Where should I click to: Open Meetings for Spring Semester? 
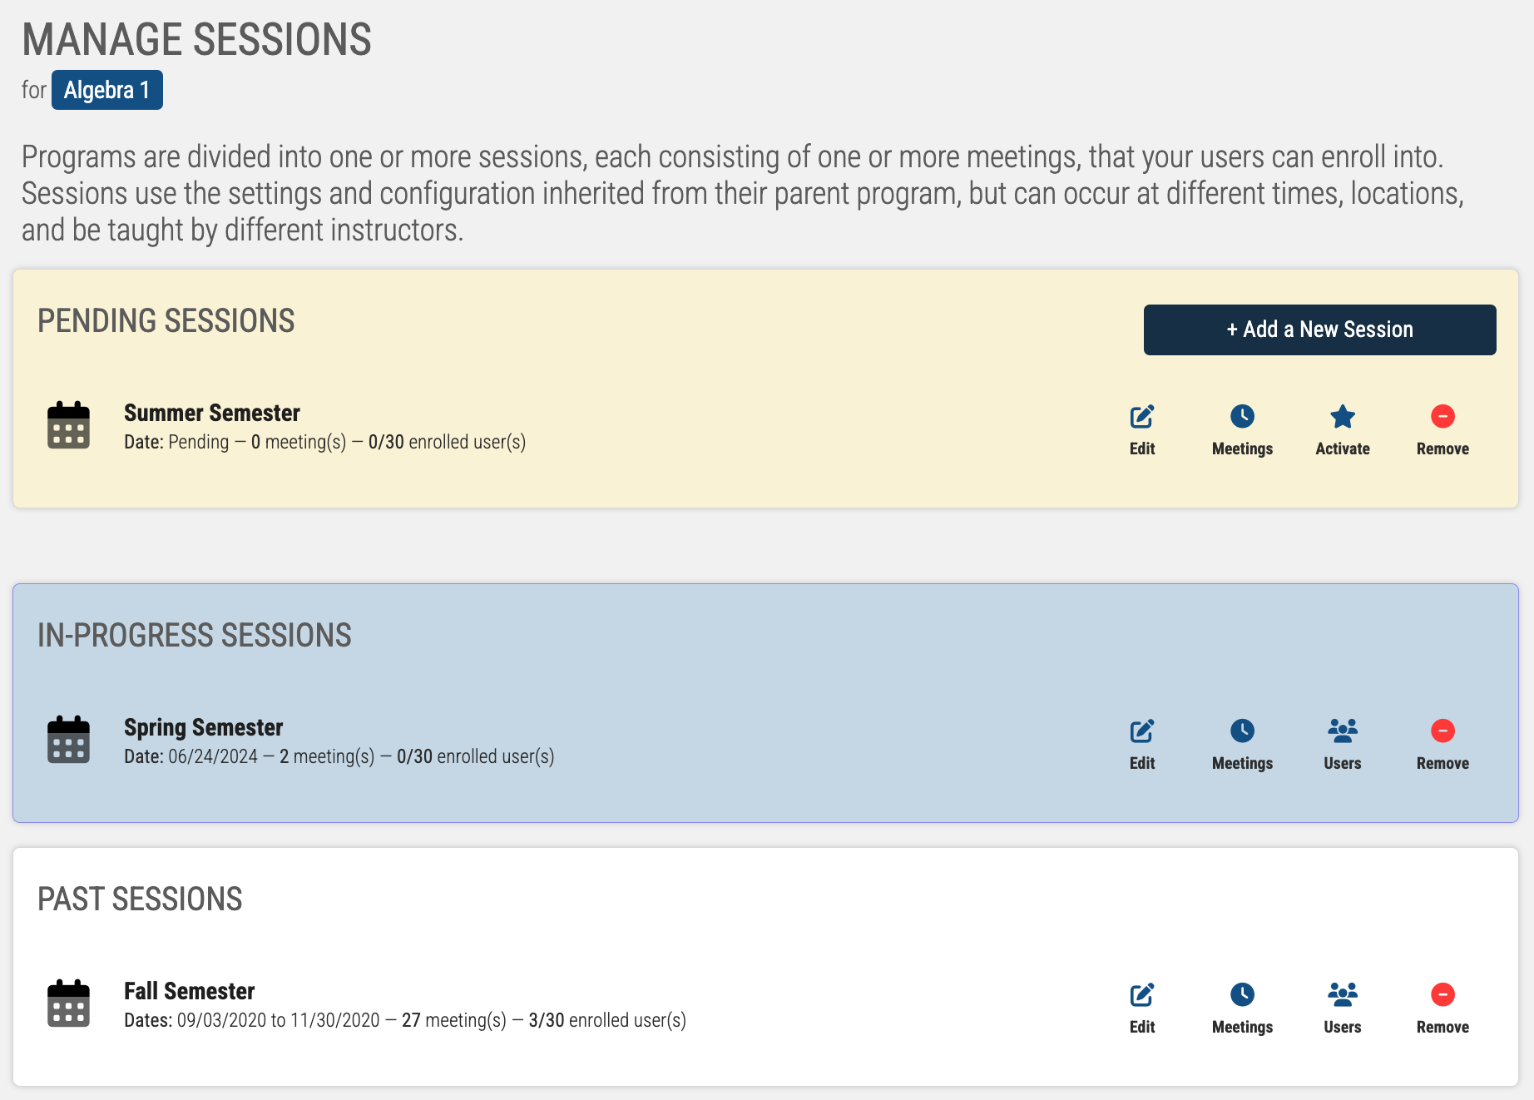click(1242, 745)
